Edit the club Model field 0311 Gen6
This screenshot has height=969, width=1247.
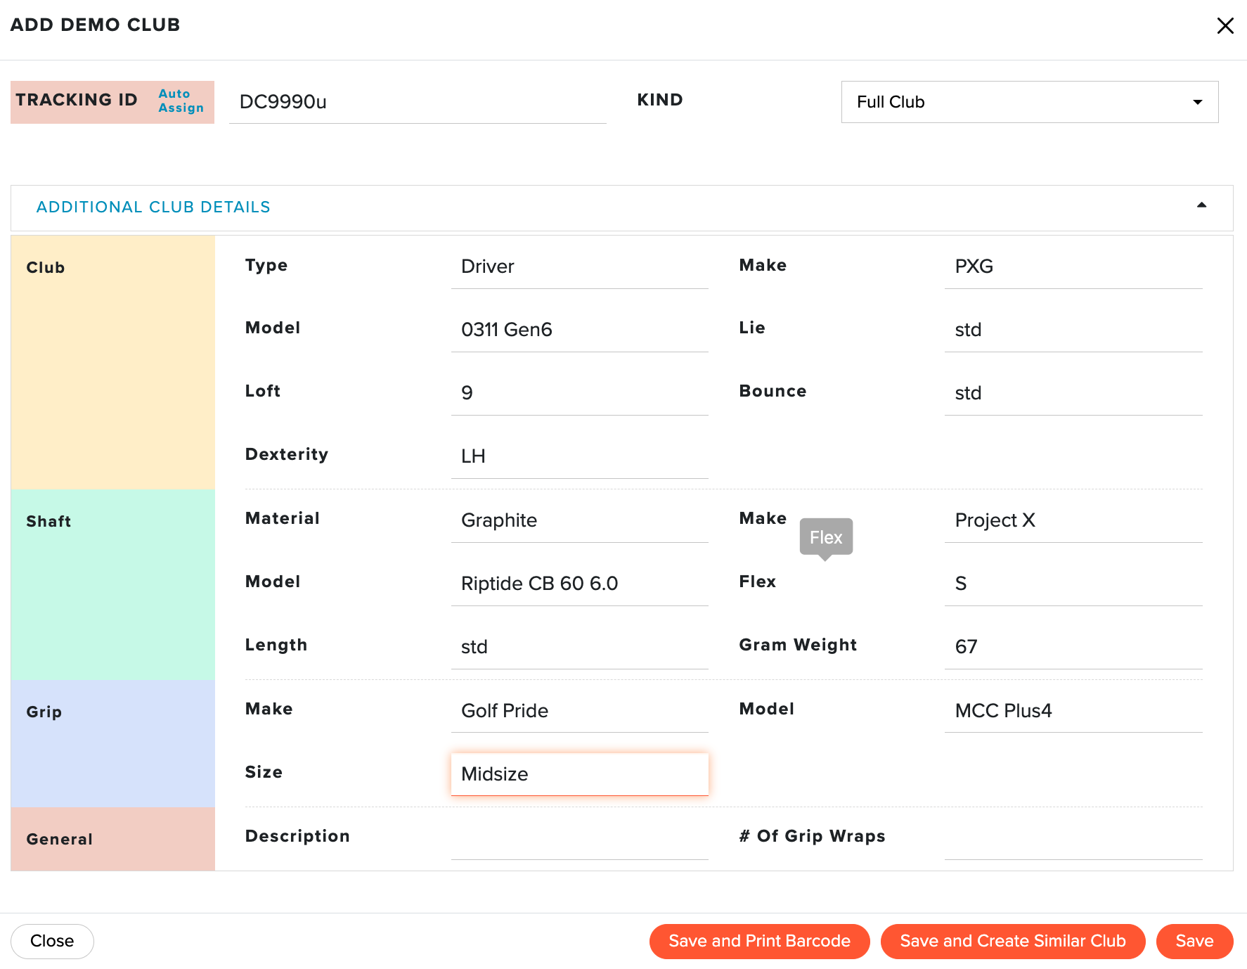(x=579, y=330)
